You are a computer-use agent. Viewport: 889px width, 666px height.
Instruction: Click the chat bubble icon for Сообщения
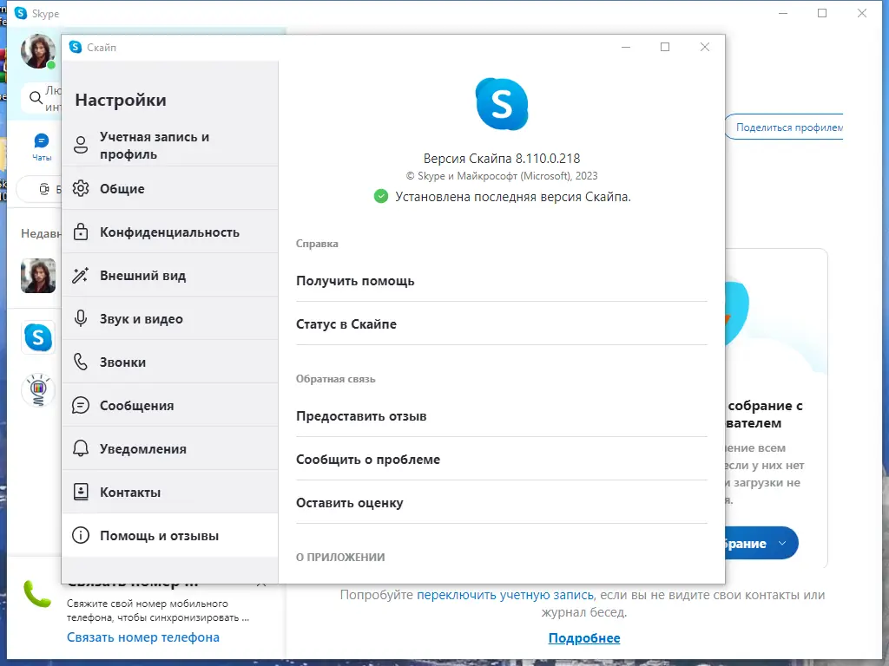tap(81, 406)
